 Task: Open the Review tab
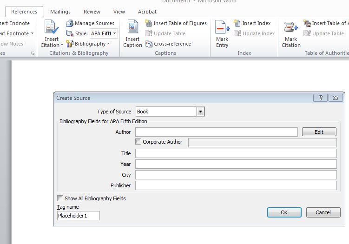pyautogui.click(x=92, y=12)
